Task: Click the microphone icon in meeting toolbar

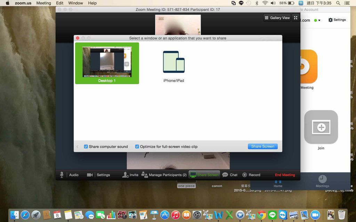Action: coord(62,175)
